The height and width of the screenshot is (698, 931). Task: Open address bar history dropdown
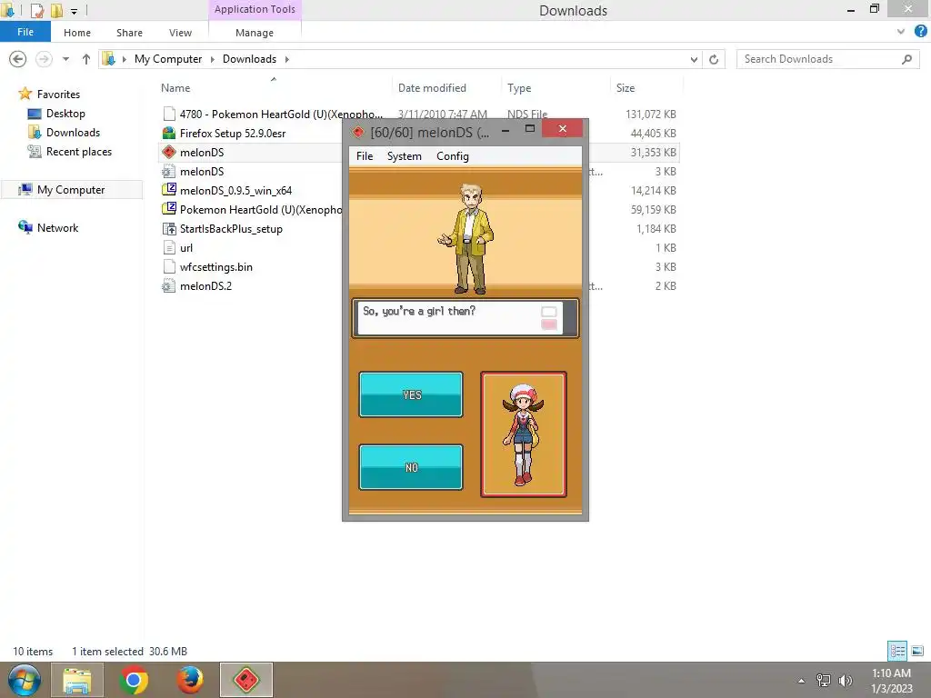coord(694,59)
